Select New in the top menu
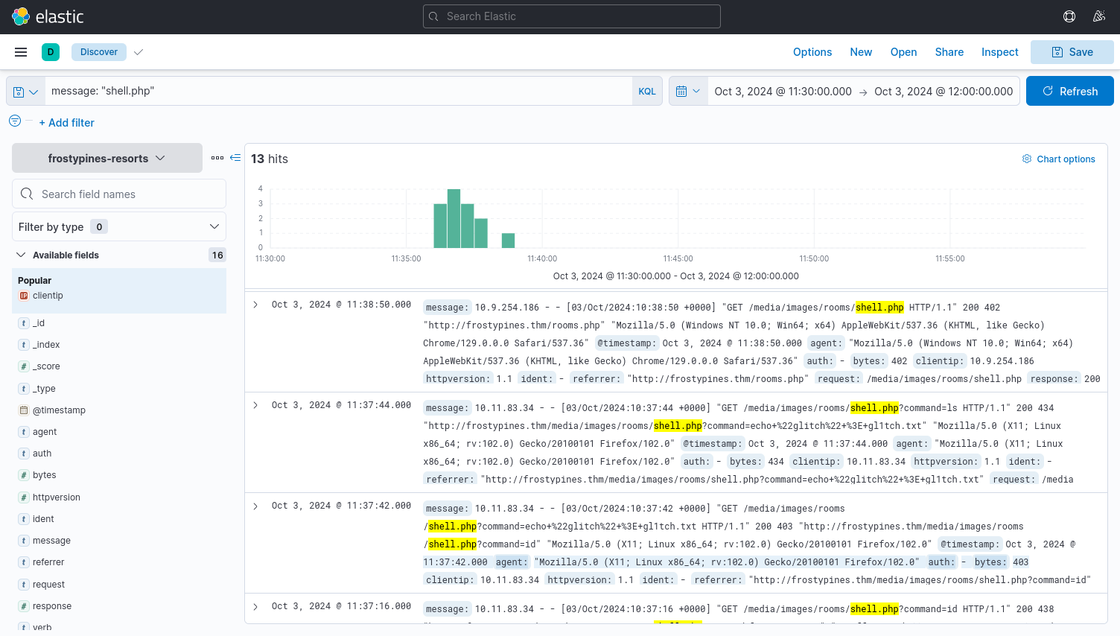 pyautogui.click(x=861, y=52)
